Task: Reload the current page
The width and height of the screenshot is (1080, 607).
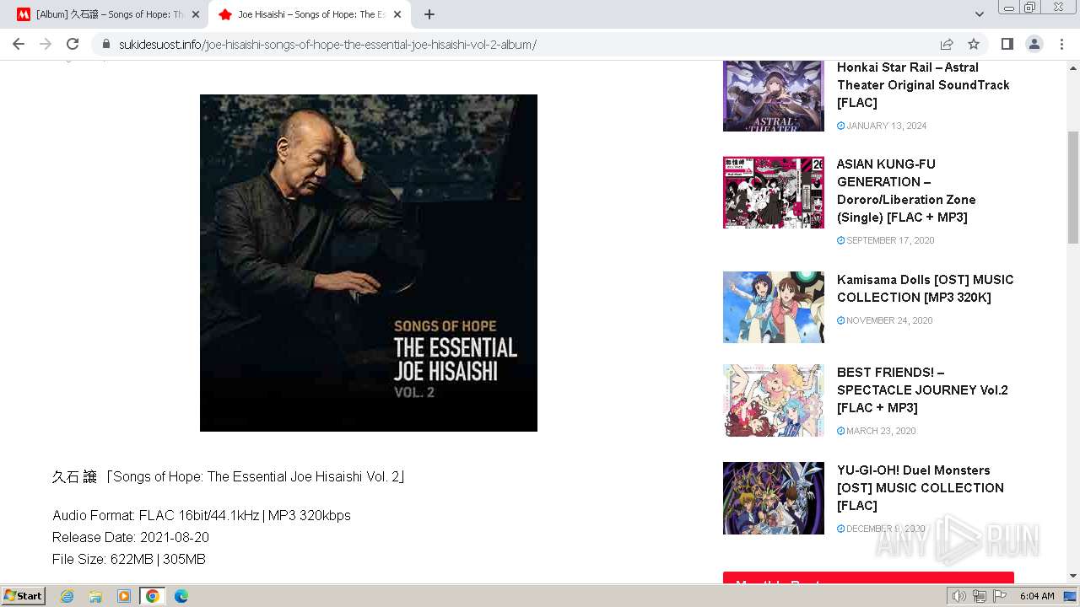Action: 73,44
